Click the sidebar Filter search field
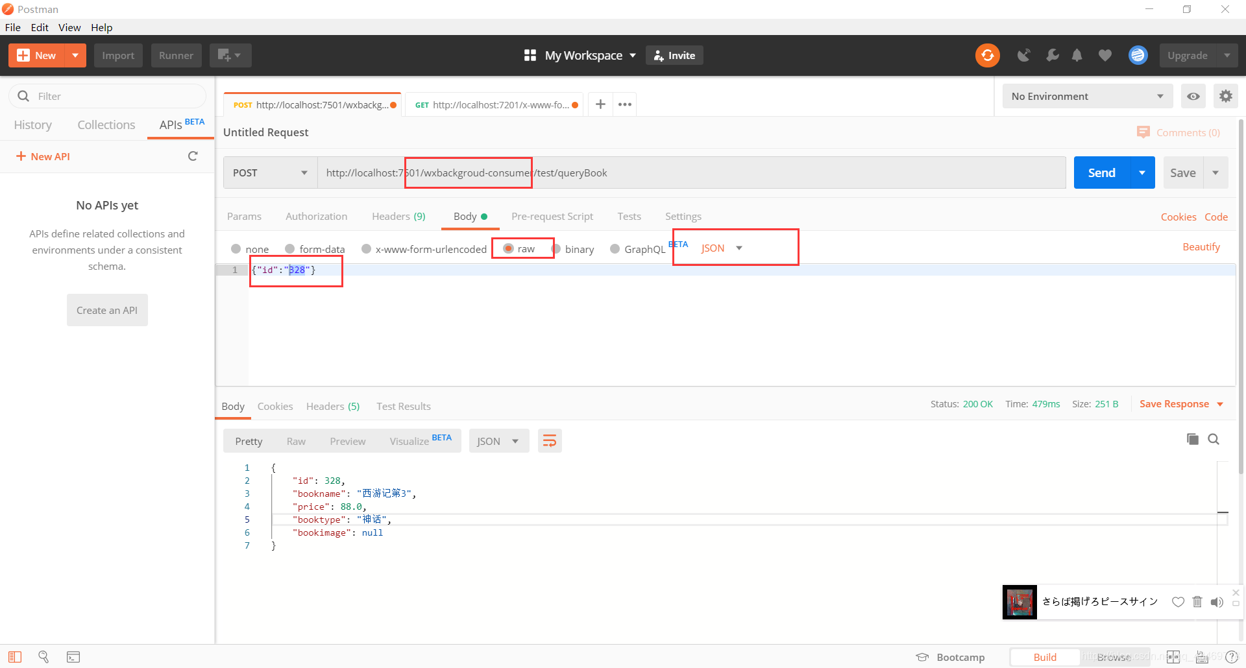The width and height of the screenshot is (1246, 668). [107, 96]
